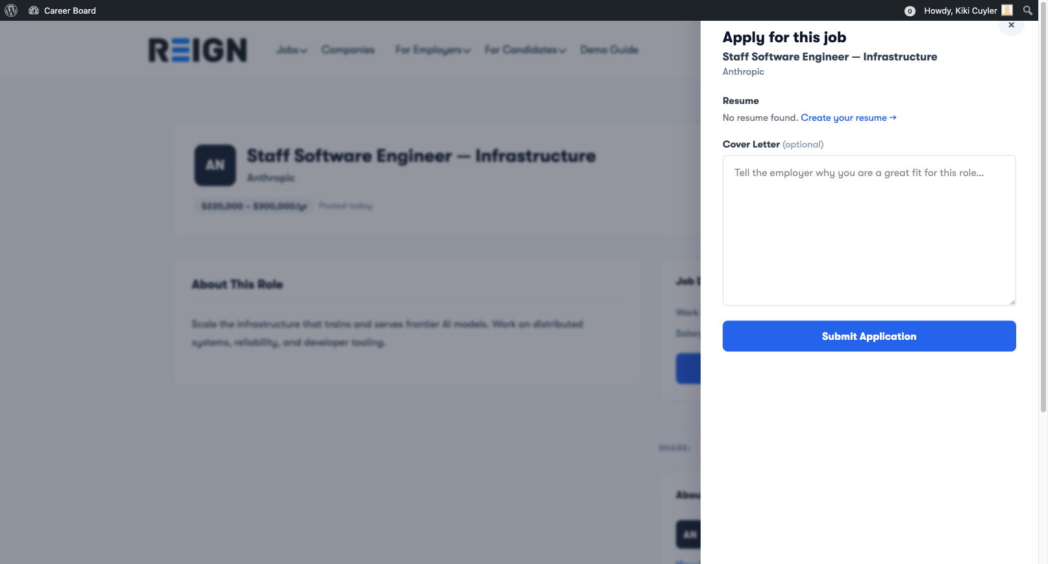Expand the Jobs navigation dropdown
Viewport: 1048px width, 564px height.
(x=292, y=49)
